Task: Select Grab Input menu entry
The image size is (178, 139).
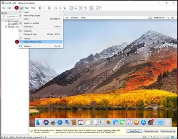Action: click(41, 26)
